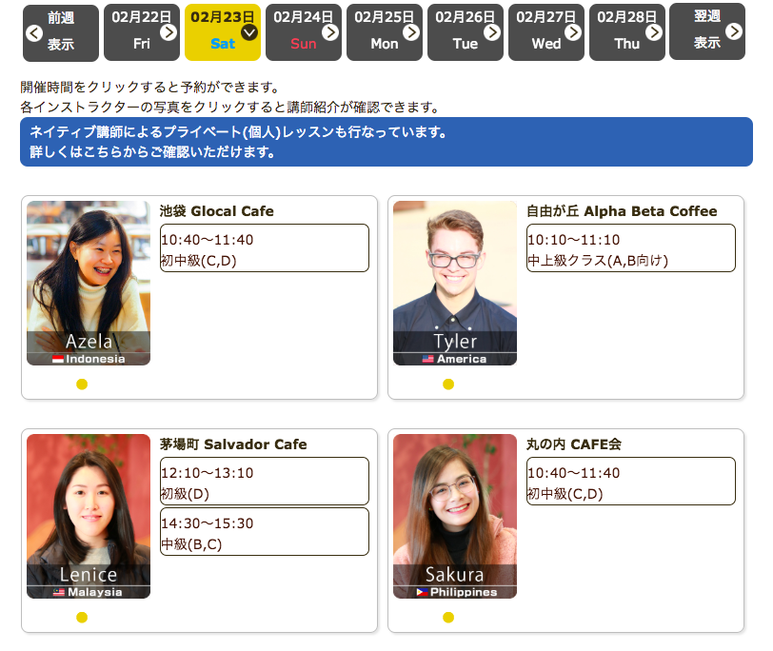The height and width of the screenshot is (651, 773).
Task: Click the arrow icon on Feb 24 Sun
Action: point(330,32)
